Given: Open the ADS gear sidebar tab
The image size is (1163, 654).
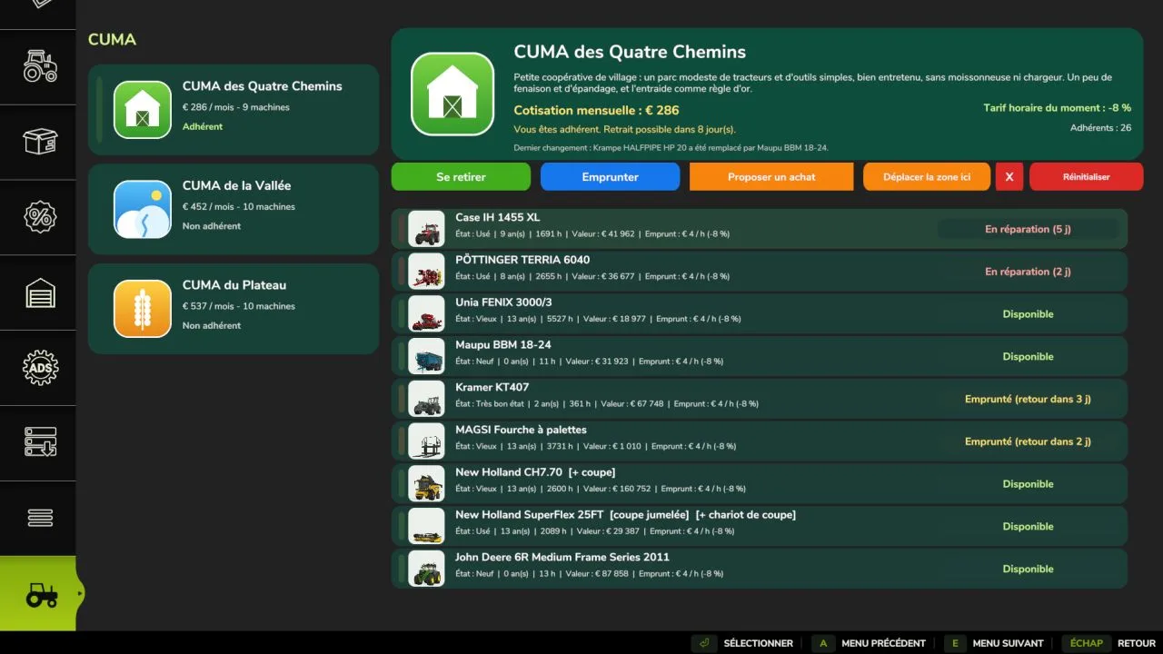Looking at the screenshot, I should [39, 368].
